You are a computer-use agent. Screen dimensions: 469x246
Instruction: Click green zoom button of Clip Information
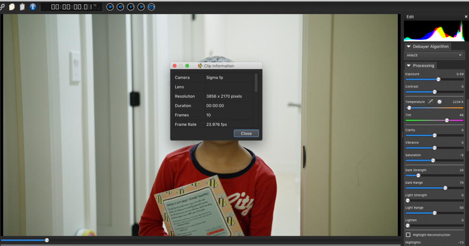point(187,65)
